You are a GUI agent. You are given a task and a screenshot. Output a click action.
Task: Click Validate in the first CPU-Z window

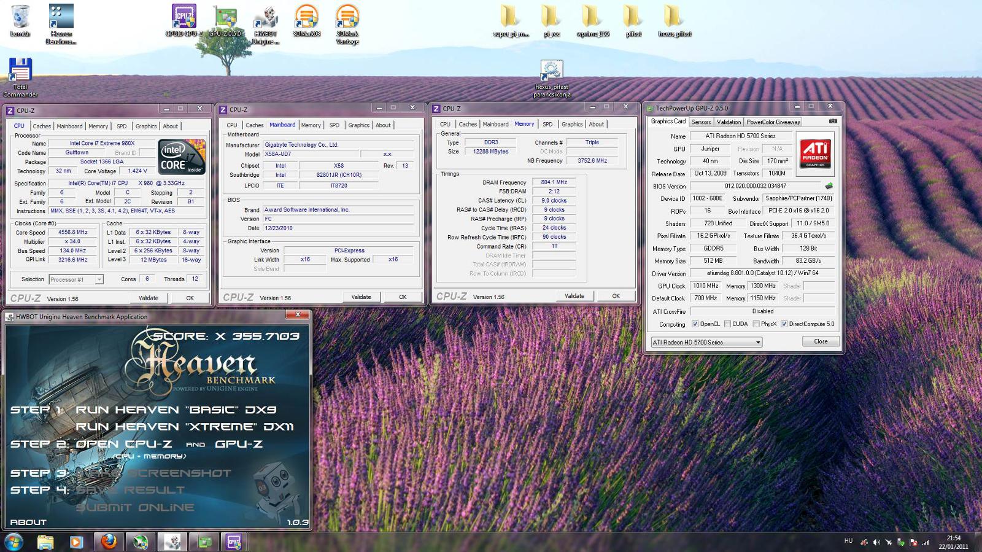(x=148, y=298)
